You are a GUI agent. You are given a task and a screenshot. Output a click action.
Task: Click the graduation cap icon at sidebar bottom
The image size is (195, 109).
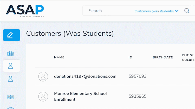(10, 108)
